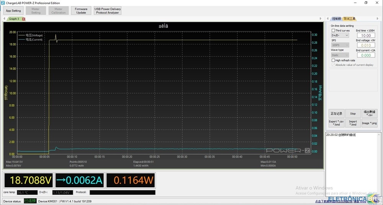Click the left scroll arrow beside Graph 3 tab
Viewport: 383px width, 205px height.
coord(4,19)
